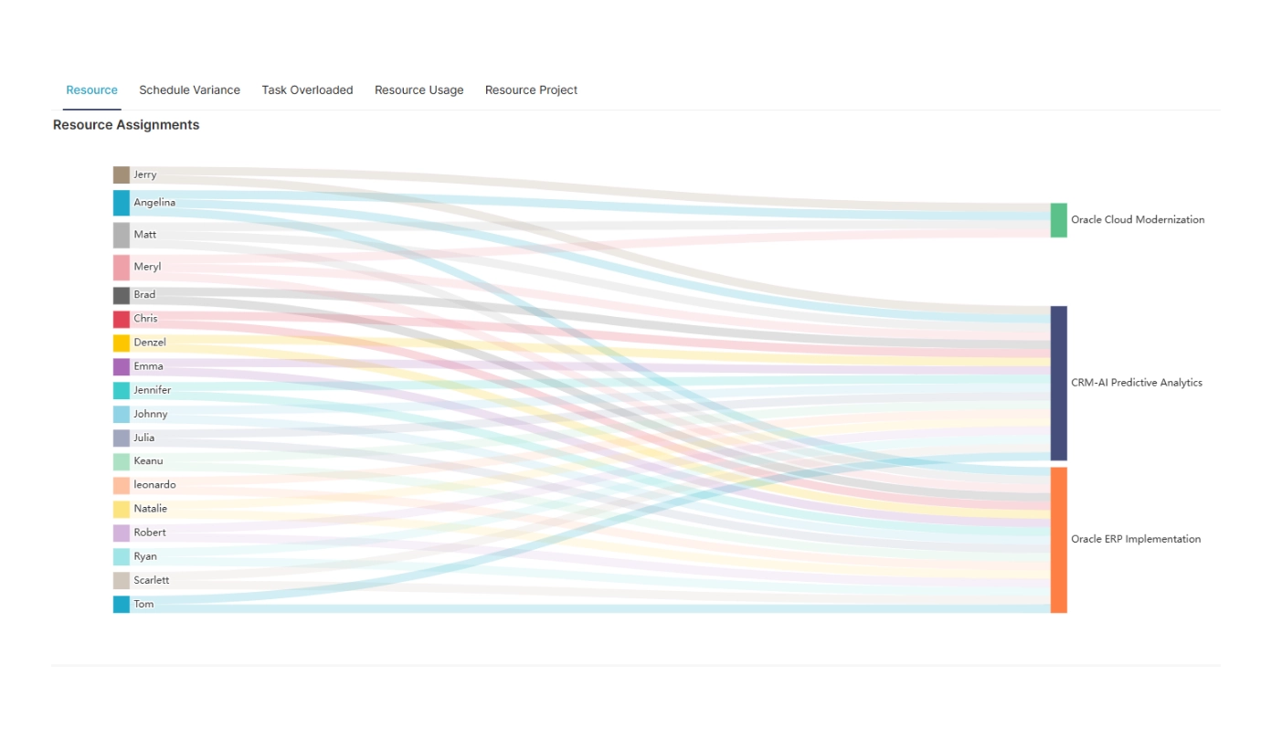Select Ryan's aqua node block

(x=122, y=556)
